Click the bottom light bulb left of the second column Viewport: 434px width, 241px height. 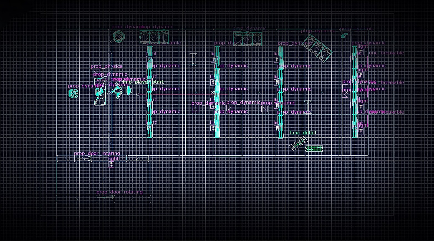click(x=214, y=128)
